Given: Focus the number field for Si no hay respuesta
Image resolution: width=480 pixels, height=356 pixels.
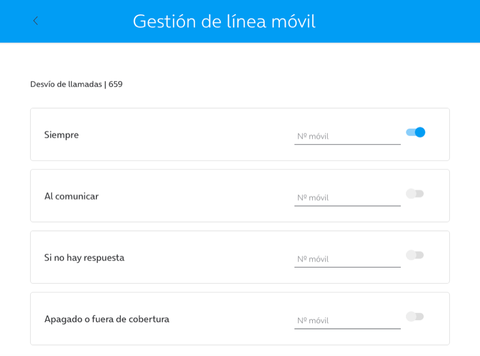Looking at the screenshot, I should (347, 259).
